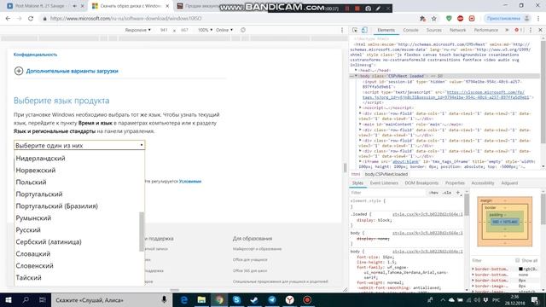
Task: Open the Event Listeners tab
Action: tap(384, 183)
